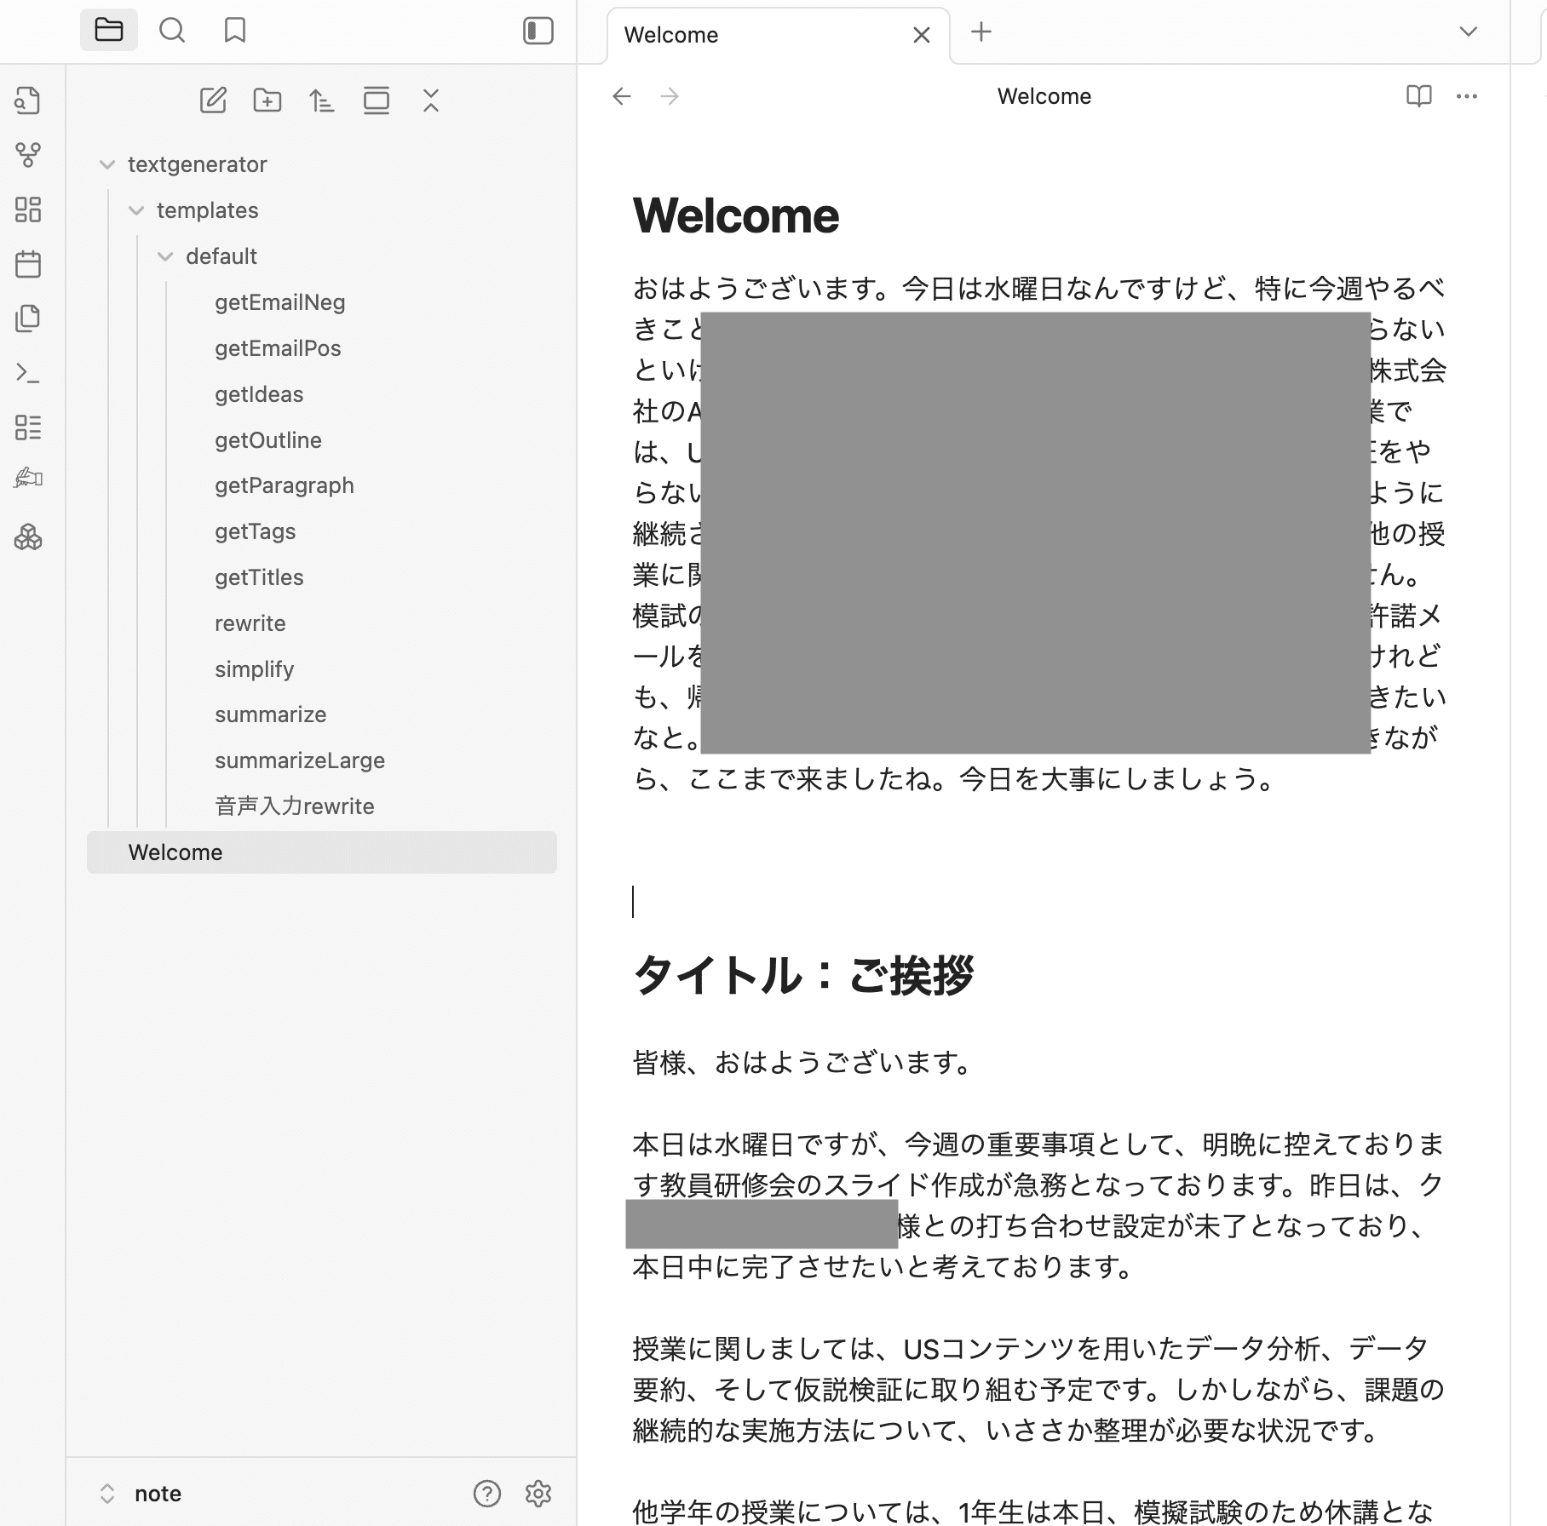This screenshot has width=1547, height=1526.
Task: Toggle reading view for the Welcome note
Action: tap(1418, 96)
